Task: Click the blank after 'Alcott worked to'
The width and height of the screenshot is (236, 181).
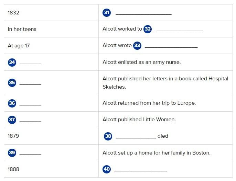Action: coord(180,30)
